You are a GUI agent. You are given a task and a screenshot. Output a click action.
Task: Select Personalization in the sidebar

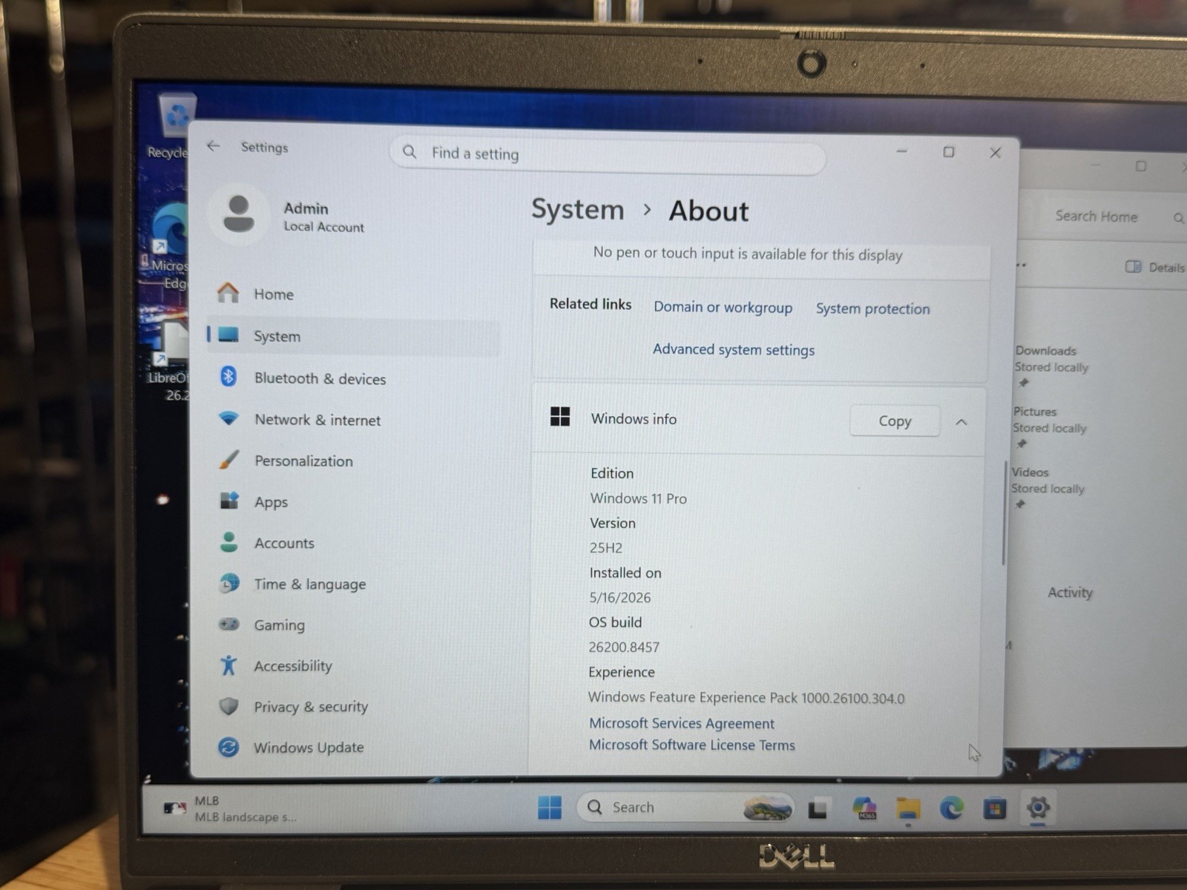(x=355, y=461)
